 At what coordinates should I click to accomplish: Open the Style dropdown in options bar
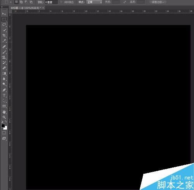[94, 2]
